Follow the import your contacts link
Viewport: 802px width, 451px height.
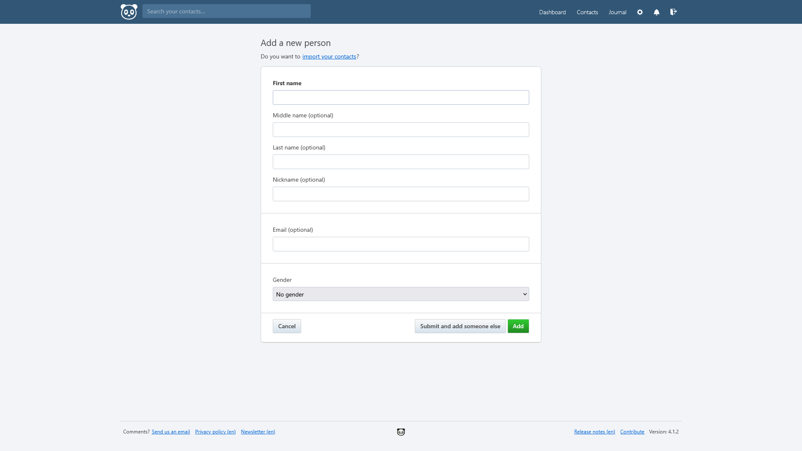click(329, 56)
